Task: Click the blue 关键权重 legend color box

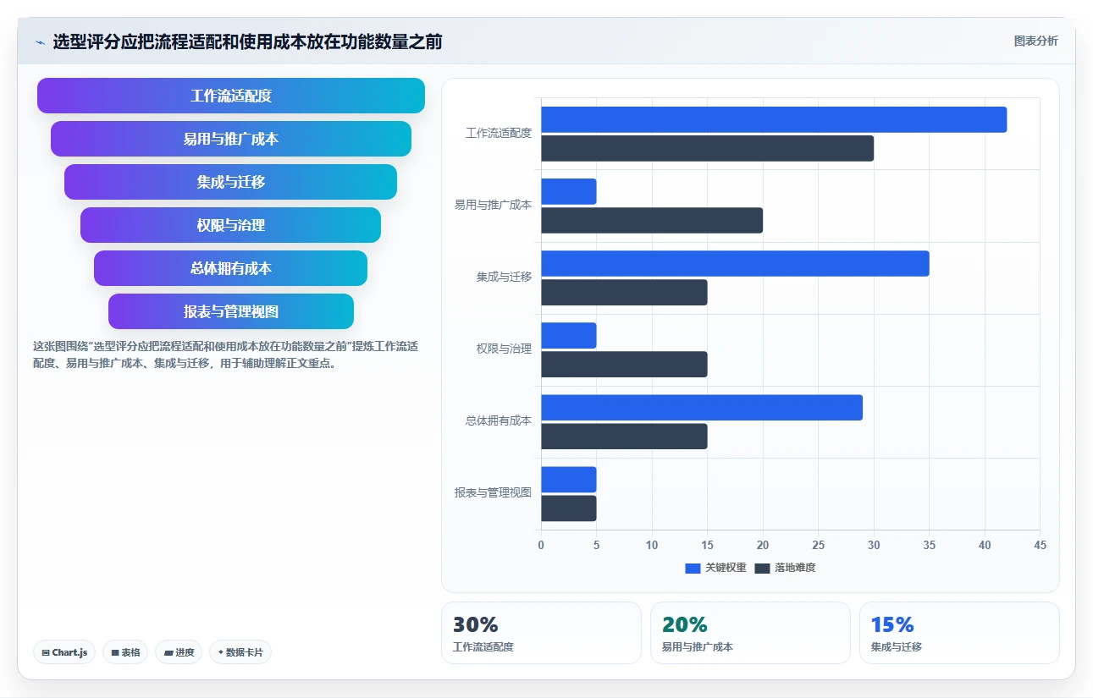Action: 693,568
